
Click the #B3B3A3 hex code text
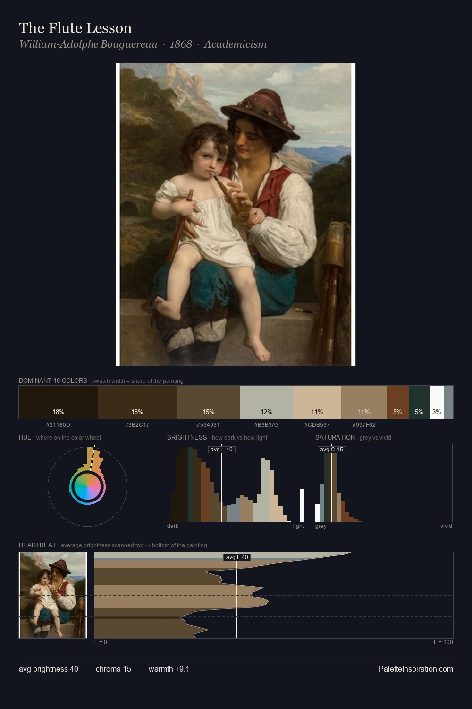[x=267, y=424]
